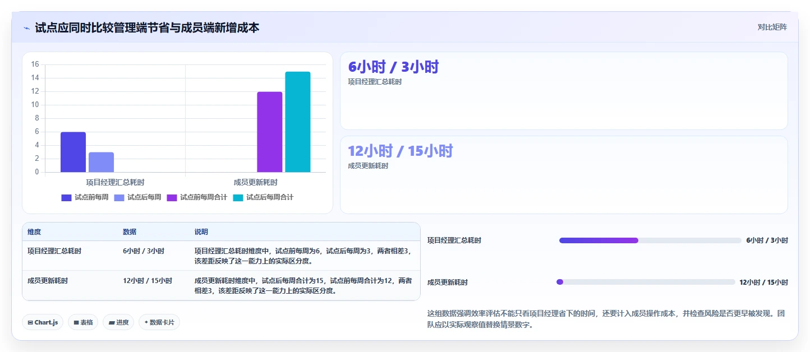Click 成员更新耗时 caption under the 12小时 card
810x352 pixels.
(x=368, y=166)
